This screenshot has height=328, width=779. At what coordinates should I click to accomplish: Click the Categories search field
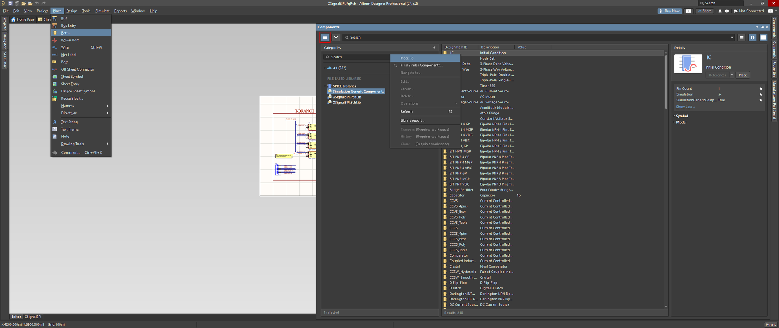[357, 57]
